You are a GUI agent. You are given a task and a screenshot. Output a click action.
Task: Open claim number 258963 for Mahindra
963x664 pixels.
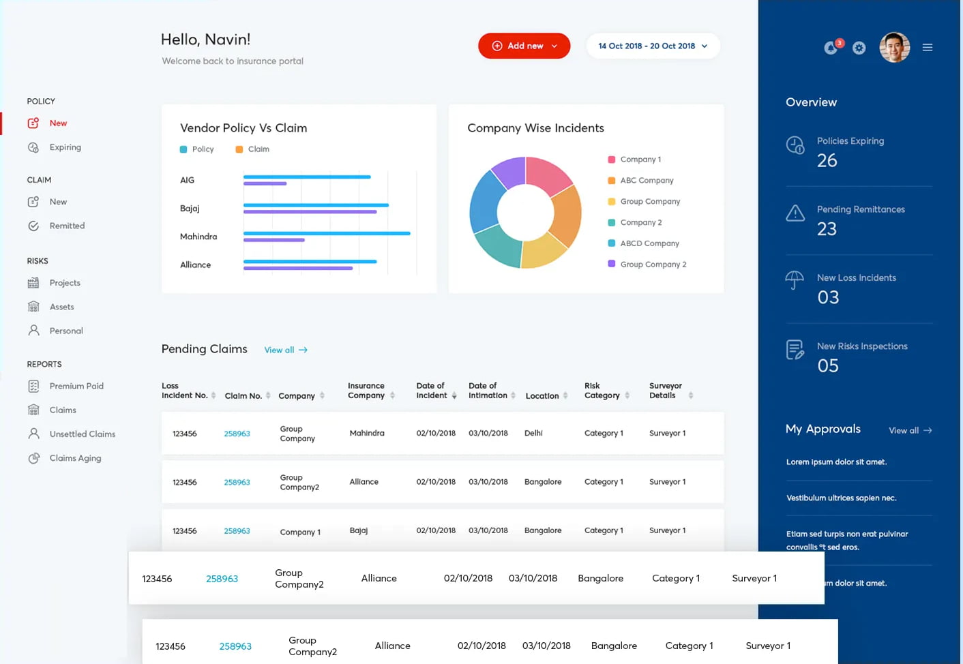[236, 433]
